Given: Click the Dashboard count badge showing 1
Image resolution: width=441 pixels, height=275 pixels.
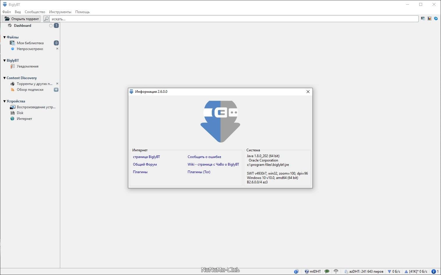Looking at the screenshot, I should point(56,26).
